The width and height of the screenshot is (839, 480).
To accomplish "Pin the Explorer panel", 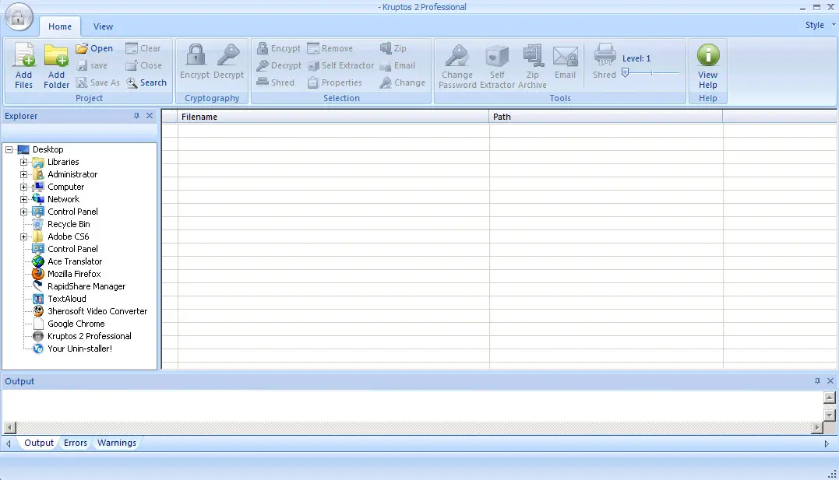I will point(136,116).
